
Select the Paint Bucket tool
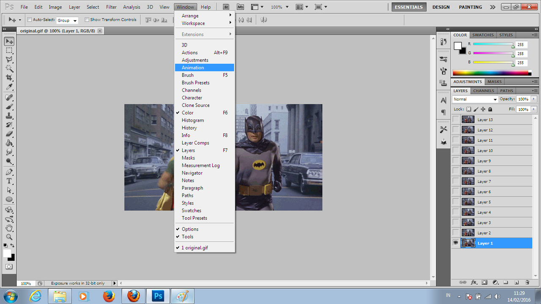(x=9, y=144)
